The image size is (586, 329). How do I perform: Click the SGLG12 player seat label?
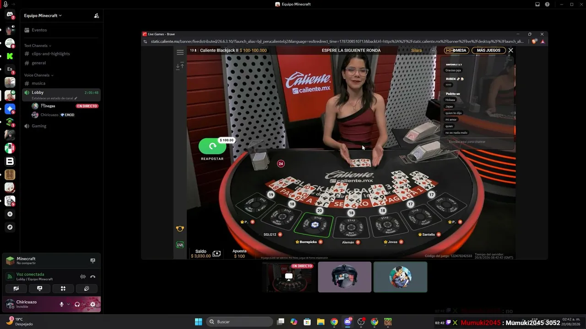pyautogui.click(x=270, y=234)
